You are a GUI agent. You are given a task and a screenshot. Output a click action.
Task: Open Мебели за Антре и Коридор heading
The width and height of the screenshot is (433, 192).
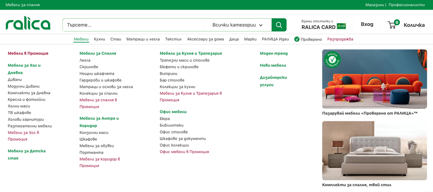[x=99, y=122]
